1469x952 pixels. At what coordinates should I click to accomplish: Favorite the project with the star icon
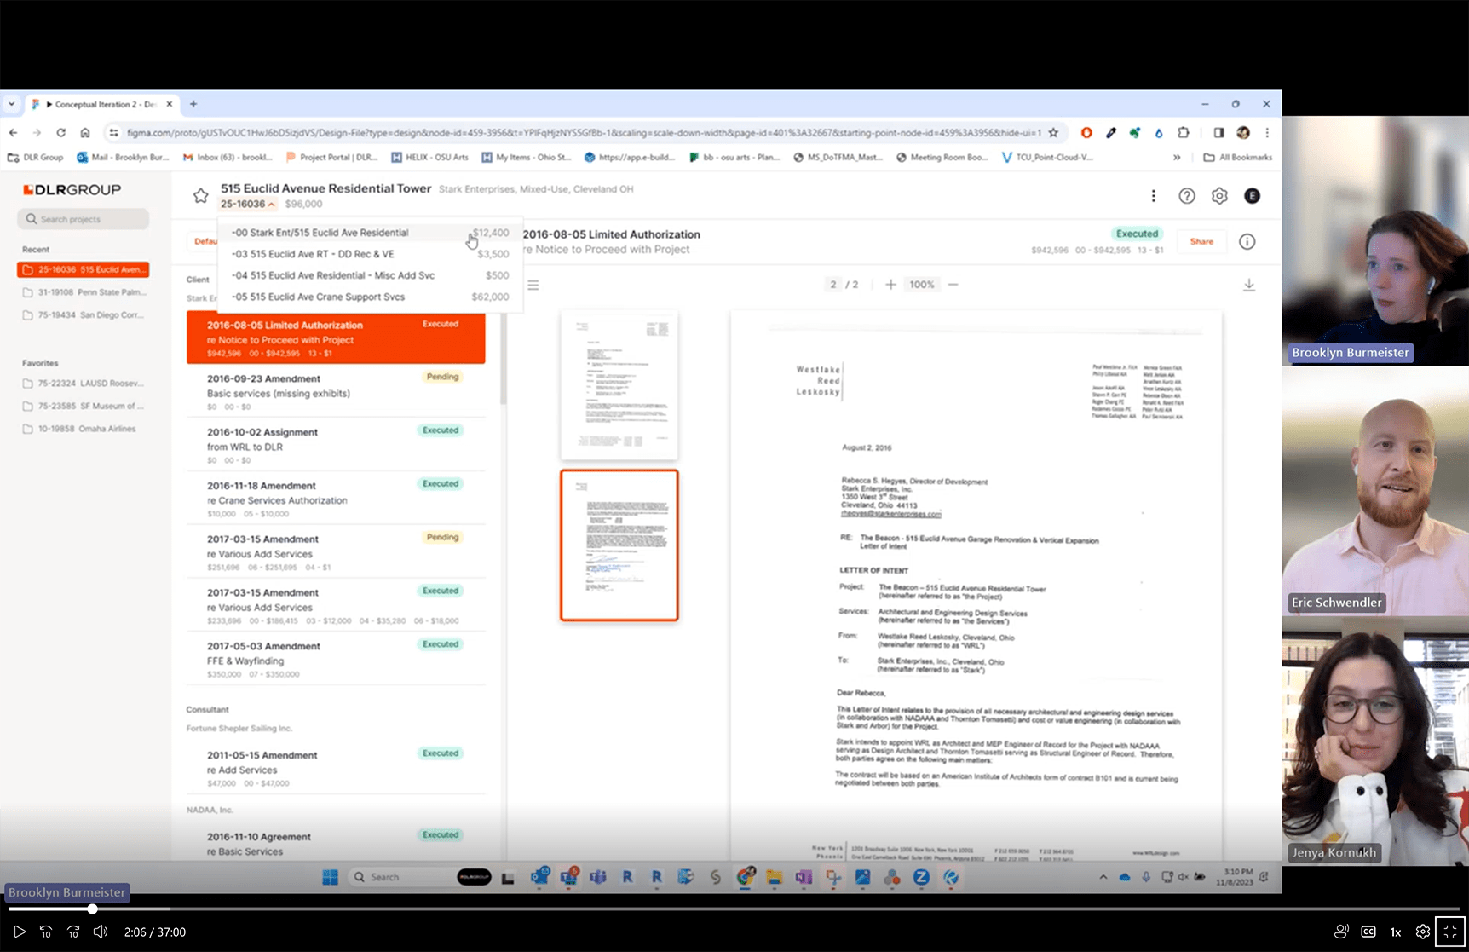201,196
